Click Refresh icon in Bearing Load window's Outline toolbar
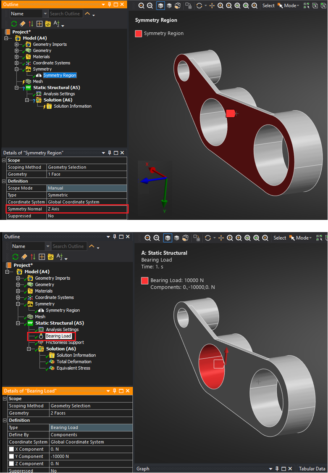 click(x=16, y=257)
